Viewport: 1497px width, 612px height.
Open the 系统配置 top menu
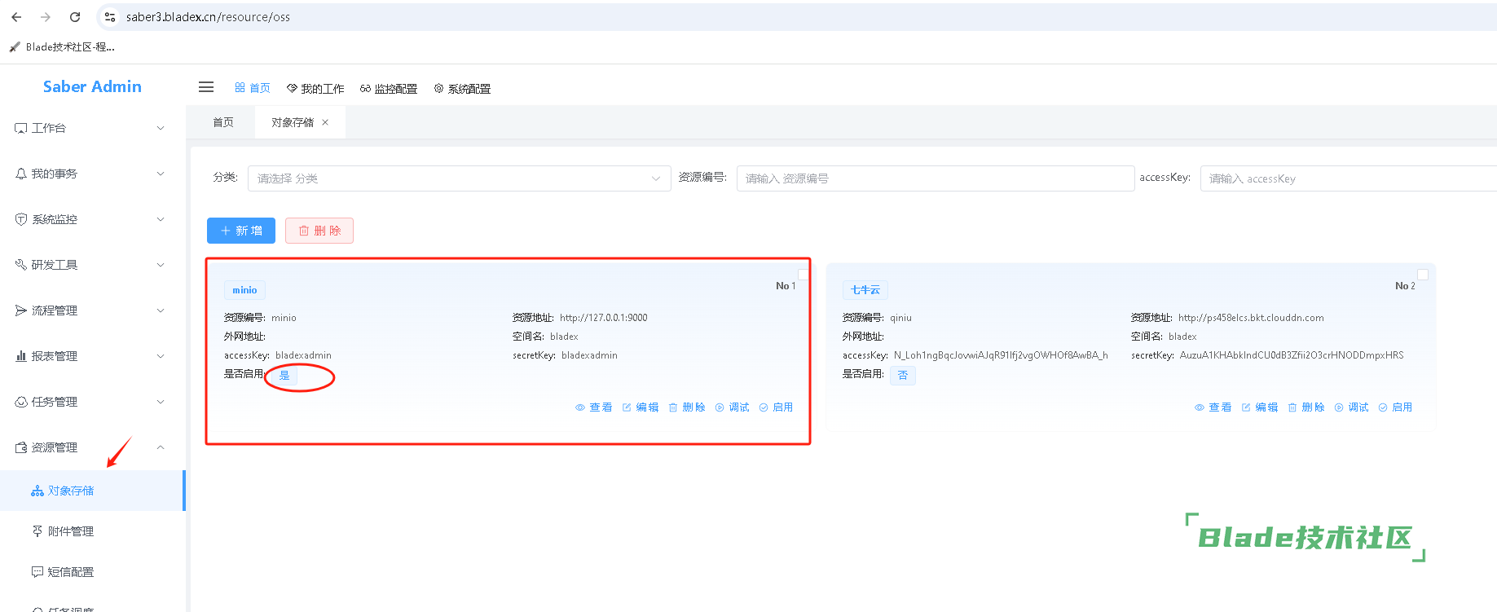(462, 88)
